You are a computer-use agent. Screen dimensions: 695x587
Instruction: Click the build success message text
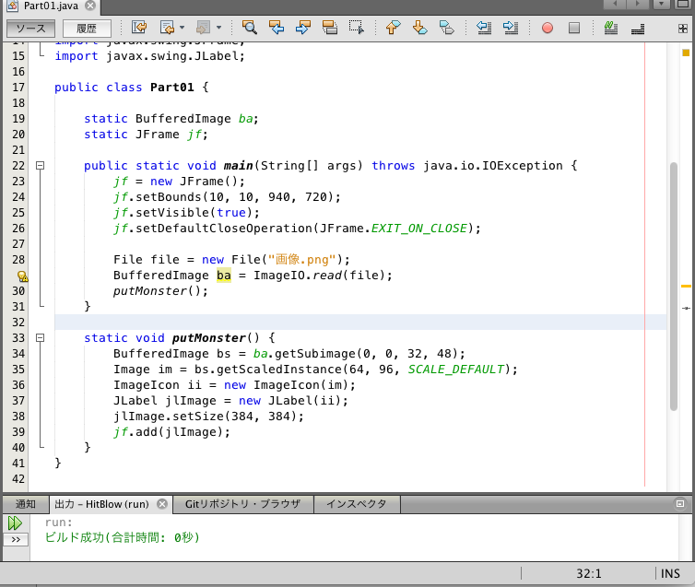(123, 538)
